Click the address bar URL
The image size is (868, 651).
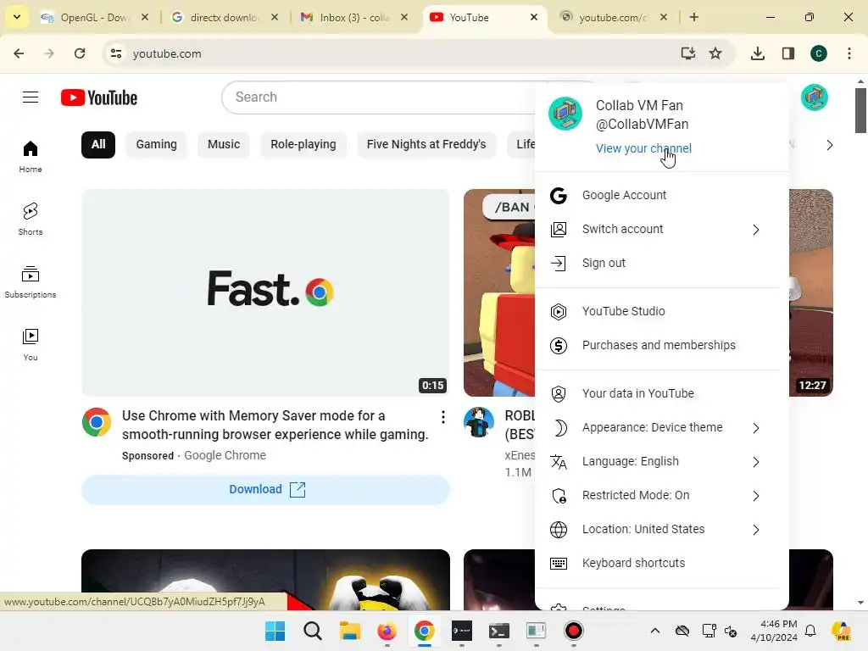point(167,53)
